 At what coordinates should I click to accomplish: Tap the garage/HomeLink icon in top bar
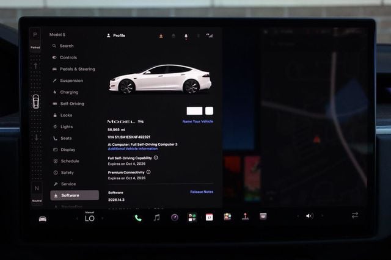pyautogui.click(x=174, y=36)
